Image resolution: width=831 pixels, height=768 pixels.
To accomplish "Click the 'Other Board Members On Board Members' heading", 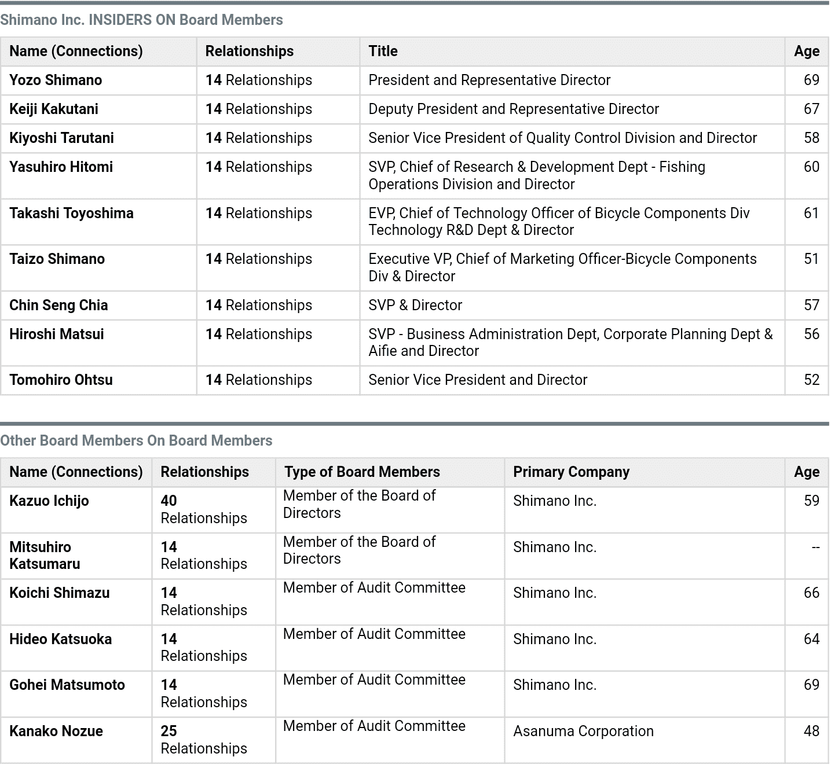I will click(136, 441).
